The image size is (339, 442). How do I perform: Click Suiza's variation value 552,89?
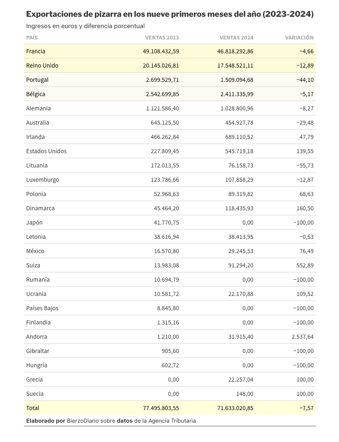tap(305, 265)
